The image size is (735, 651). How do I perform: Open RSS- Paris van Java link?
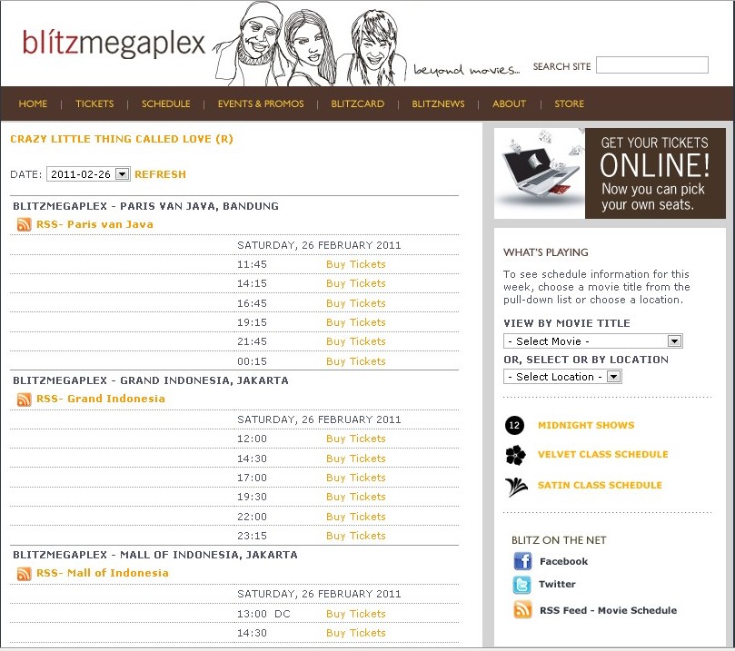click(94, 225)
